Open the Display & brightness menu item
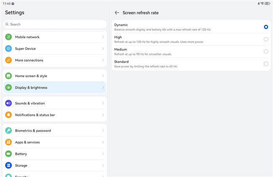This screenshot has height=177, width=273. coord(55,88)
